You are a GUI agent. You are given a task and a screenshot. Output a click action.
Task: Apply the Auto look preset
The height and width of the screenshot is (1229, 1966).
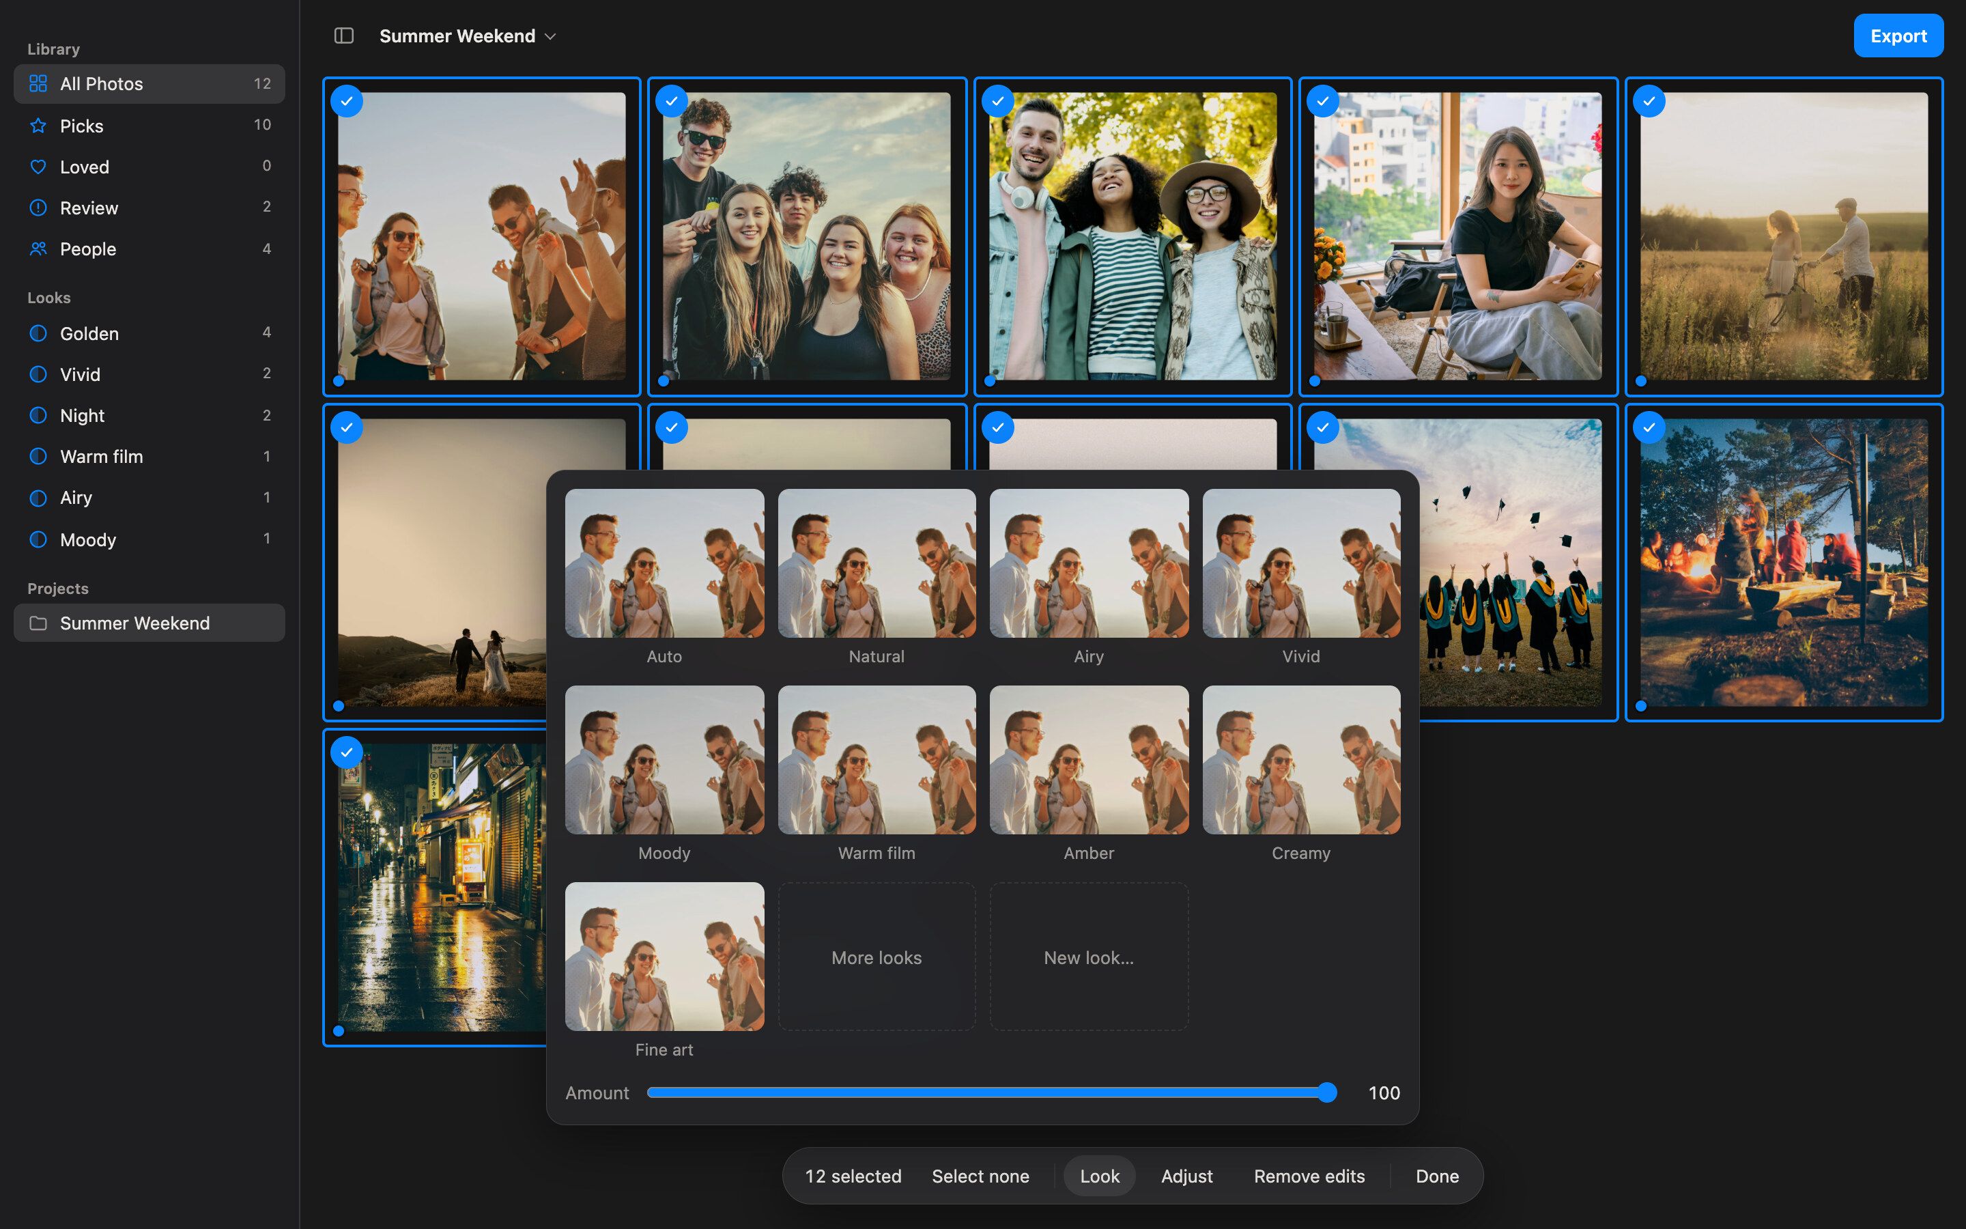click(x=664, y=563)
